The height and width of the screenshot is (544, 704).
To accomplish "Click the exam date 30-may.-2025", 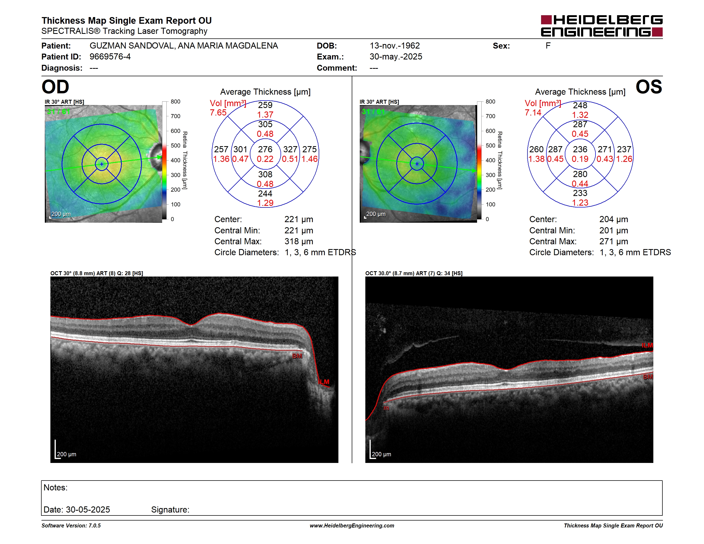I will [396, 57].
